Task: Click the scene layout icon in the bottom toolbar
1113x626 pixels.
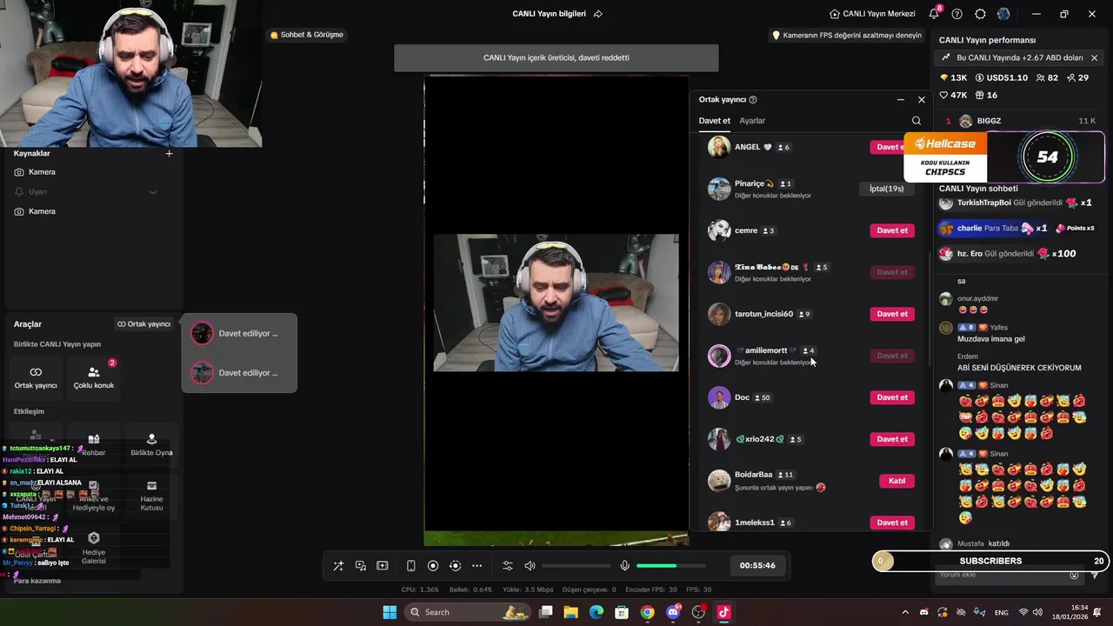Action: coord(383,566)
